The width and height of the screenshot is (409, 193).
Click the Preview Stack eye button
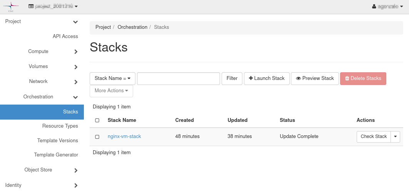(315, 78)
